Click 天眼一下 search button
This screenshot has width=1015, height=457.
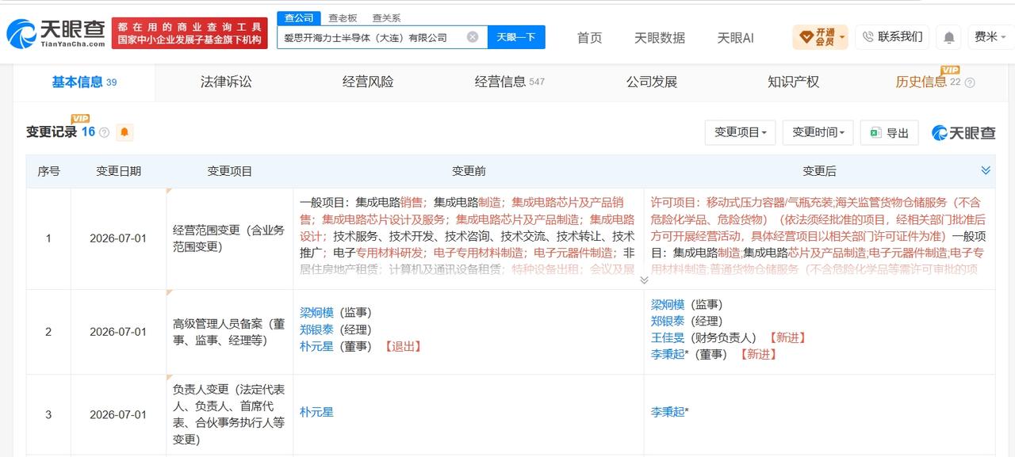click(516, 36)
